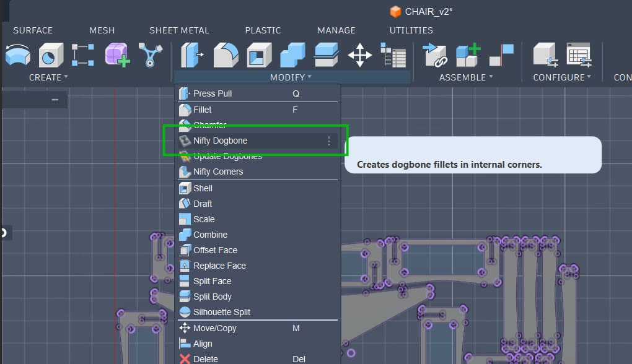
Task: Click the Y-shaped branch tool icon in Create
Action: [x=151, y=54]
